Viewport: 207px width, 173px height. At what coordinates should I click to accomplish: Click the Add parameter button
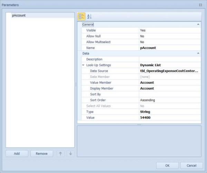[x=17, y=154]
